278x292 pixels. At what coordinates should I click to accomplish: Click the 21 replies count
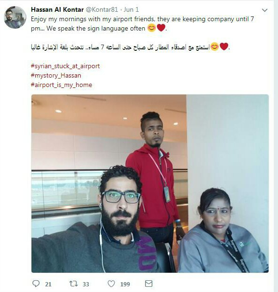[x=48, y=284]
